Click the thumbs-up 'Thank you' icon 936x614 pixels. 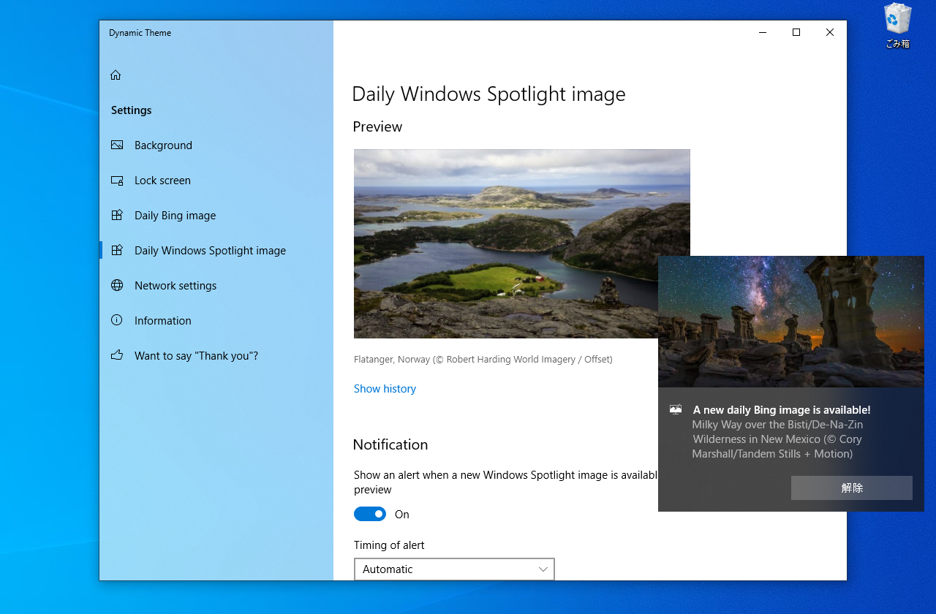[x=117, y=355]
